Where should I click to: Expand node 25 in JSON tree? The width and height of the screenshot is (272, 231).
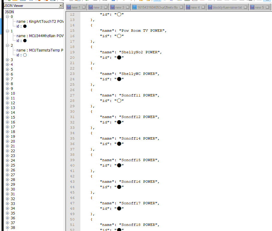tap(7, 165)
